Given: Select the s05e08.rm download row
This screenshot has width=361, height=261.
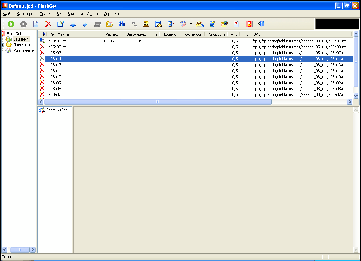Looking at the screenshot, I should [x=196, y=47].
